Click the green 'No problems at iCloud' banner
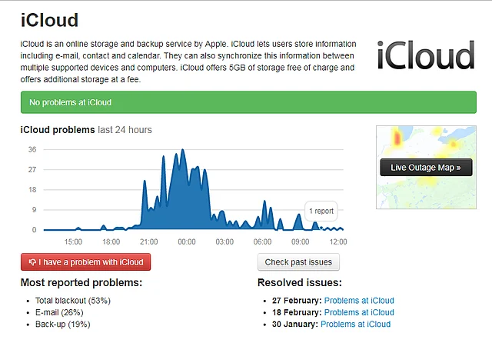Image resolution: width=492 pixels, height=343 pixels. [x=248, y=102]
